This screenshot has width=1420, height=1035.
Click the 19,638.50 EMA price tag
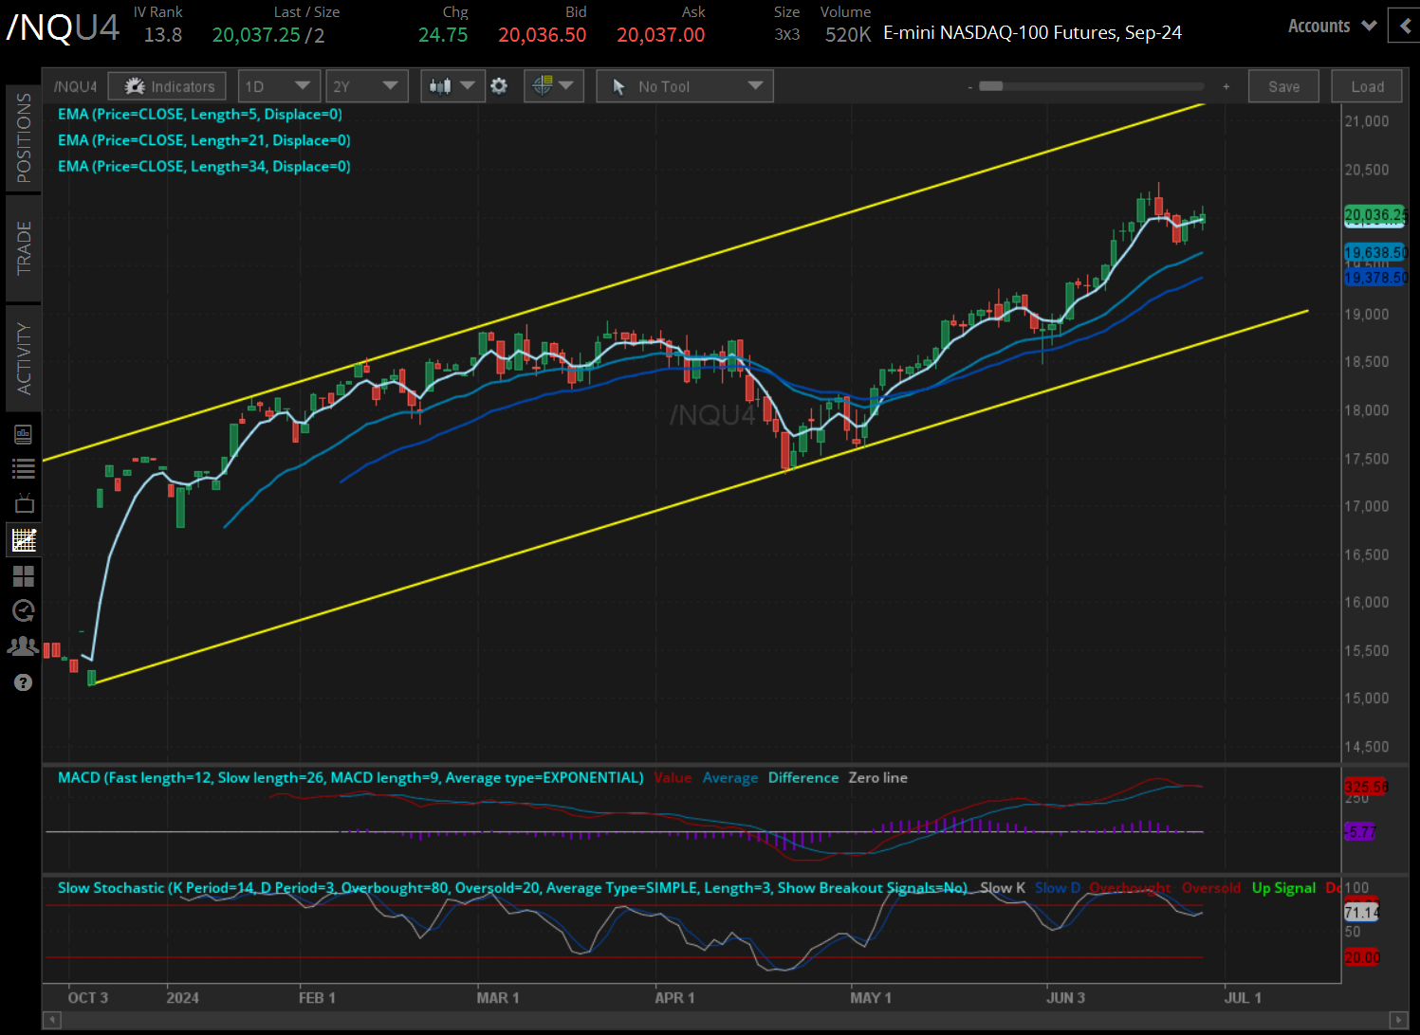pyautogui.click(x=1375, y=253)
